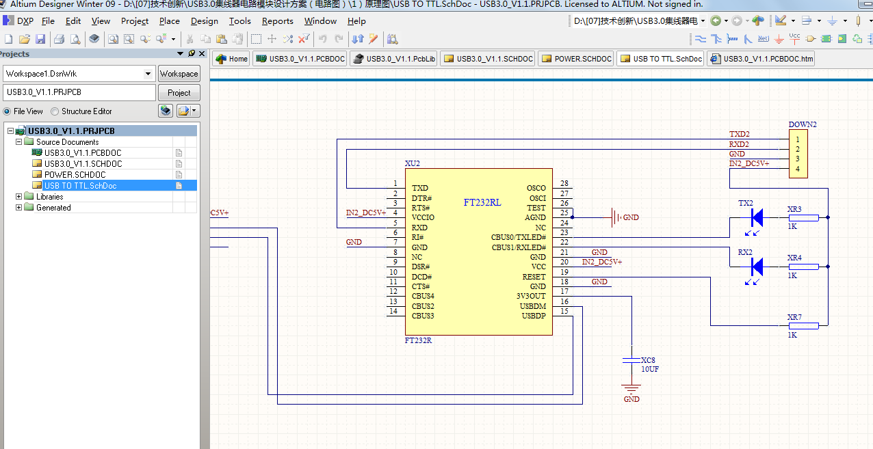The image size is (873, 449).
Task: Click the Browse Component Libraries icon
Action: pyautogui.click(x=391, y=39)
